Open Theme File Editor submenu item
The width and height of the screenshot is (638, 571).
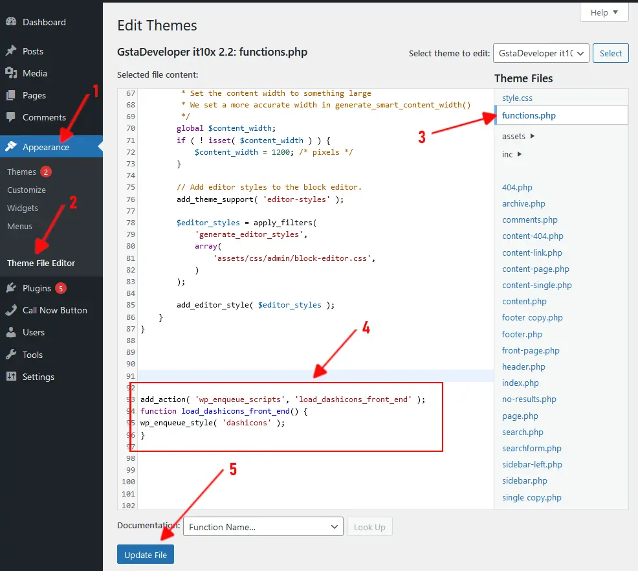tap(41, 263)
